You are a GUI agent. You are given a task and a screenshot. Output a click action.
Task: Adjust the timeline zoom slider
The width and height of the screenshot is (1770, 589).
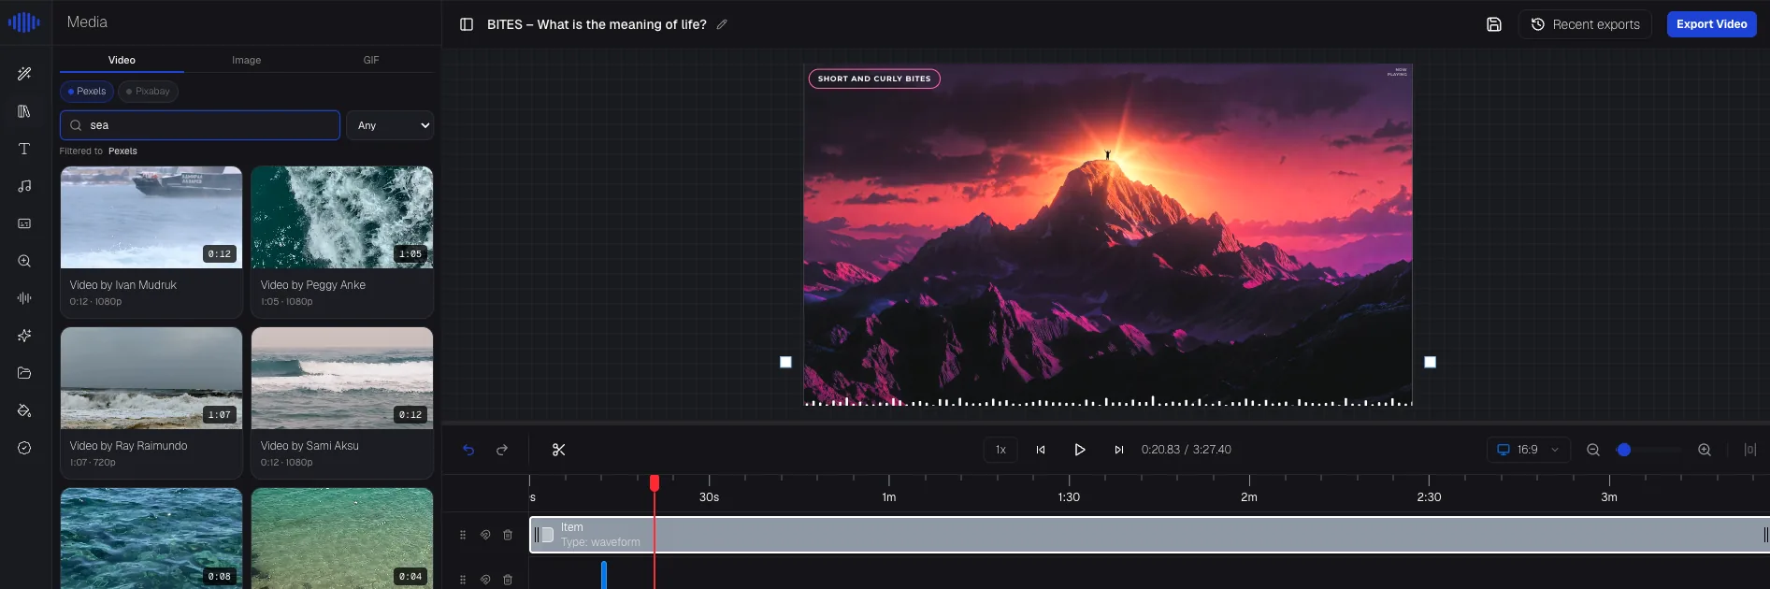1648,450
